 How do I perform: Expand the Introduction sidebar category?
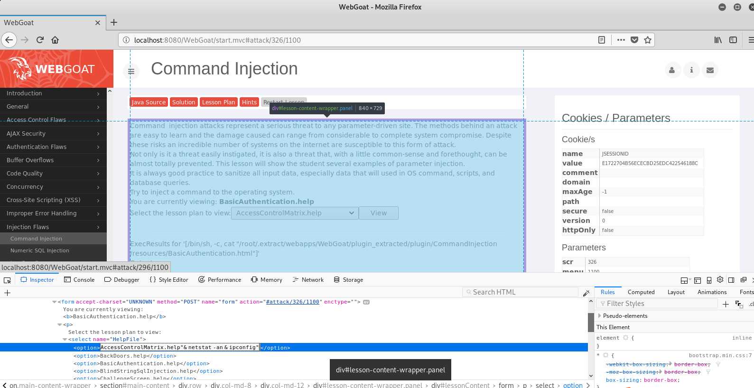pos(53,93)
